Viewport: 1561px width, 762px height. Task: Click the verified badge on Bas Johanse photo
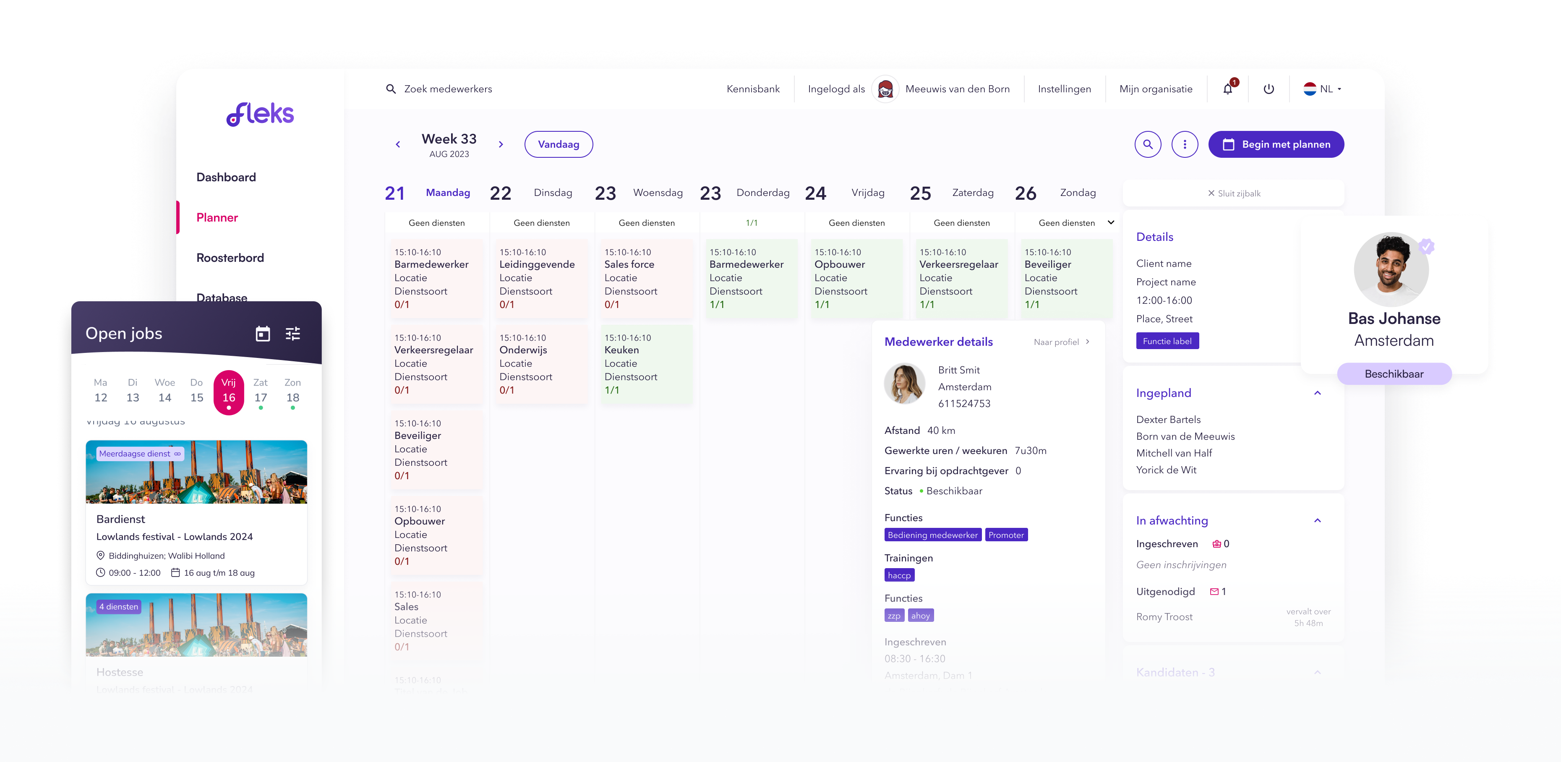pyautogui.click(x=1426, y=246)
